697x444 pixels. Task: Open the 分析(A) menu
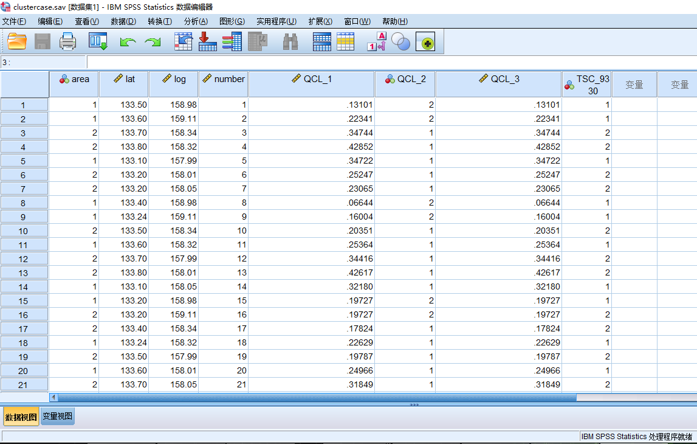click(x=196, y=21)
